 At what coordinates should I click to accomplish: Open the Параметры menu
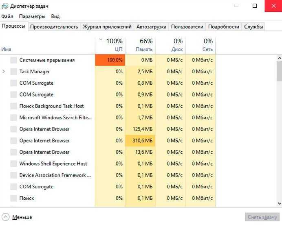32,17
